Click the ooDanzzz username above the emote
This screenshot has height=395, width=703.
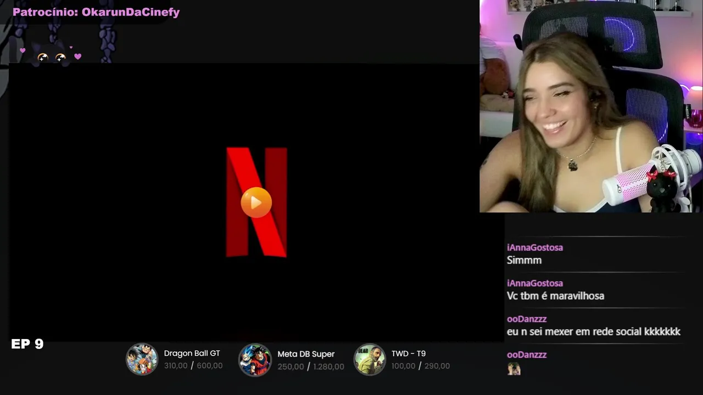pos(527,354)
